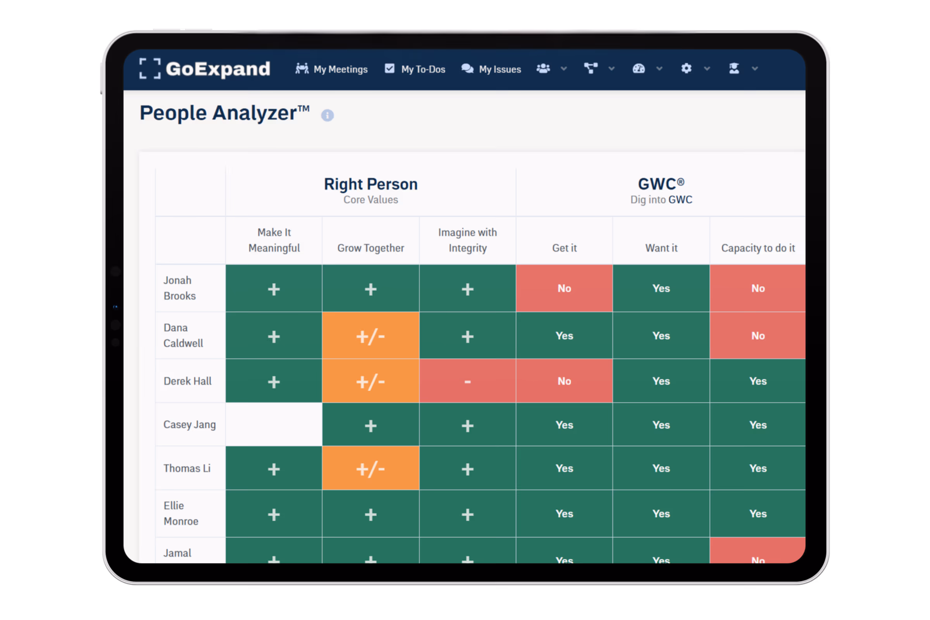Select the Jonah Brooks row name
This screenshot has height=620, width=930.
tap(180, 288)
